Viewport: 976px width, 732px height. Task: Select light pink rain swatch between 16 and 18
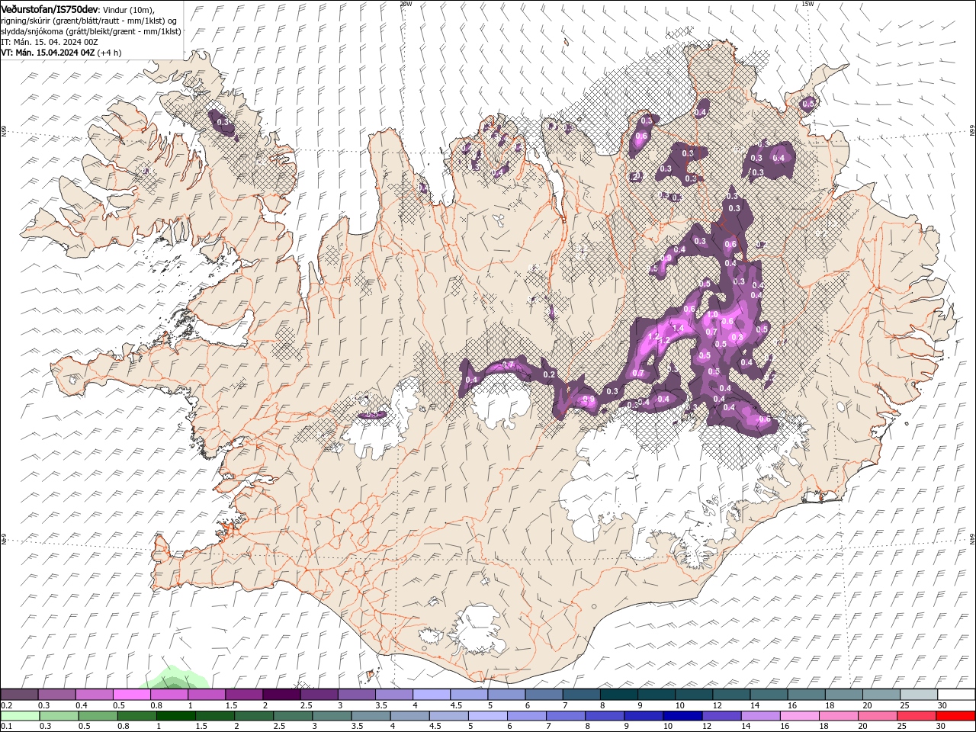[x=799, y=716]
